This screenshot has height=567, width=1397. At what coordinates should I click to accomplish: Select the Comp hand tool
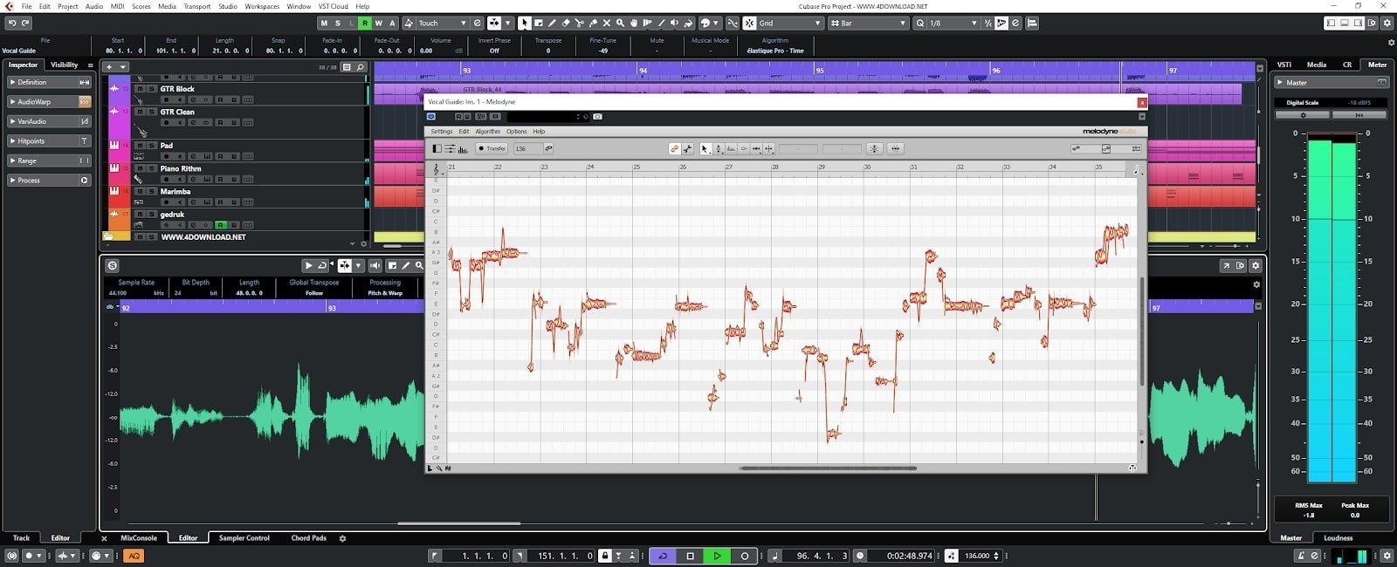click(x=634, y=23)
